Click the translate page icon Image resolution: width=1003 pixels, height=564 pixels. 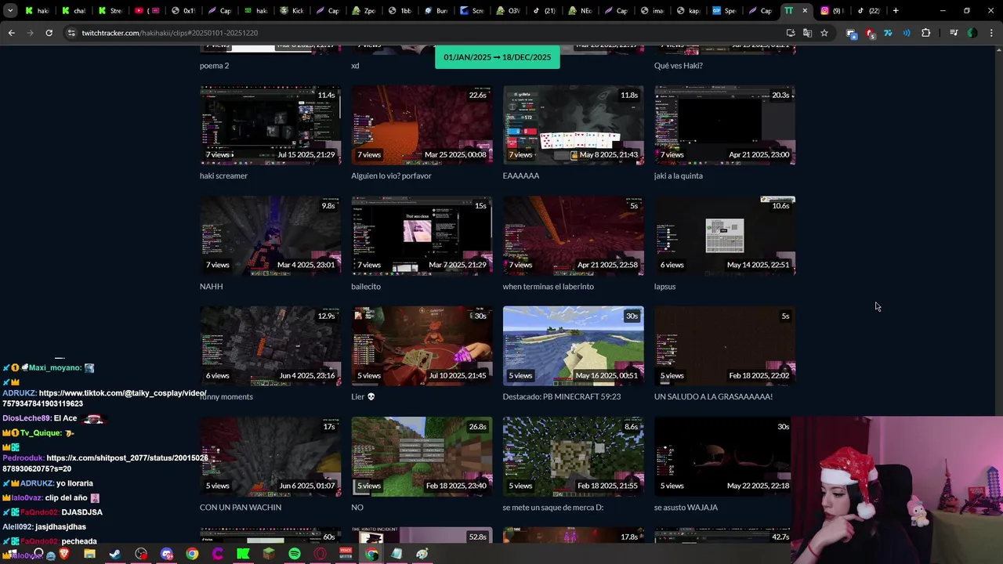807,33
